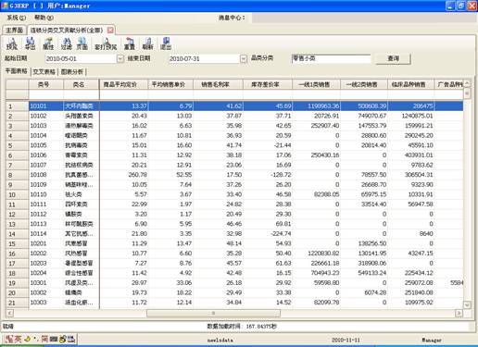Click the 一线2类销售 column header

[x=364, y=84]
